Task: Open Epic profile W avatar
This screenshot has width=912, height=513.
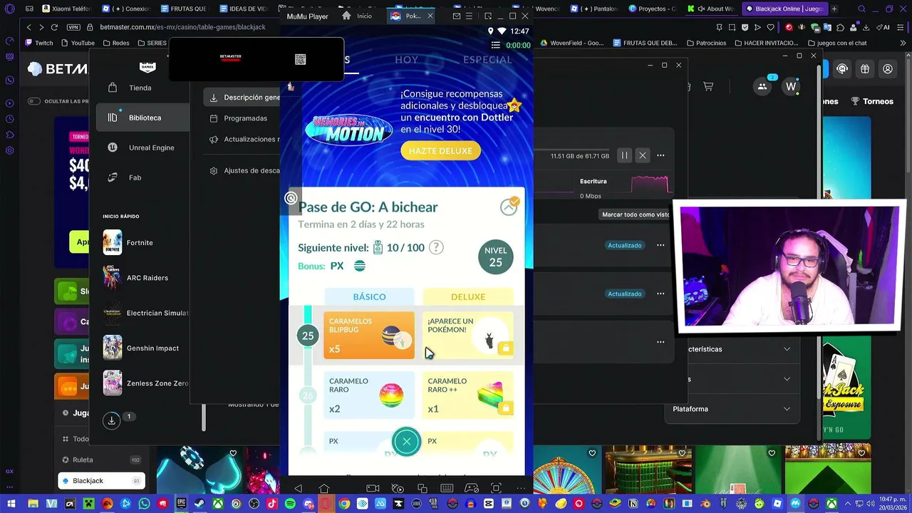Action: pyautogui.click(x=791, y=86)
